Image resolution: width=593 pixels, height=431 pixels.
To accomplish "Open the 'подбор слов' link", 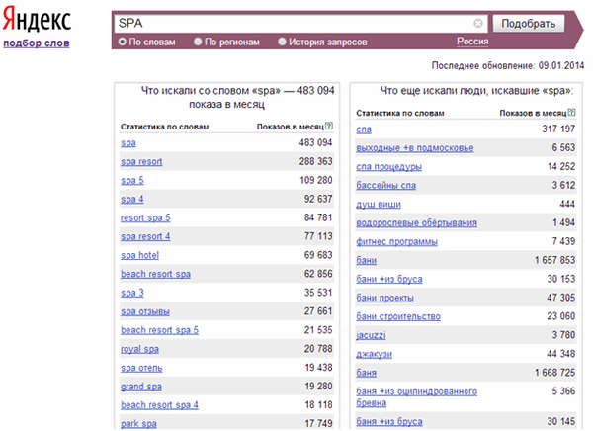I will coord(37,43).
